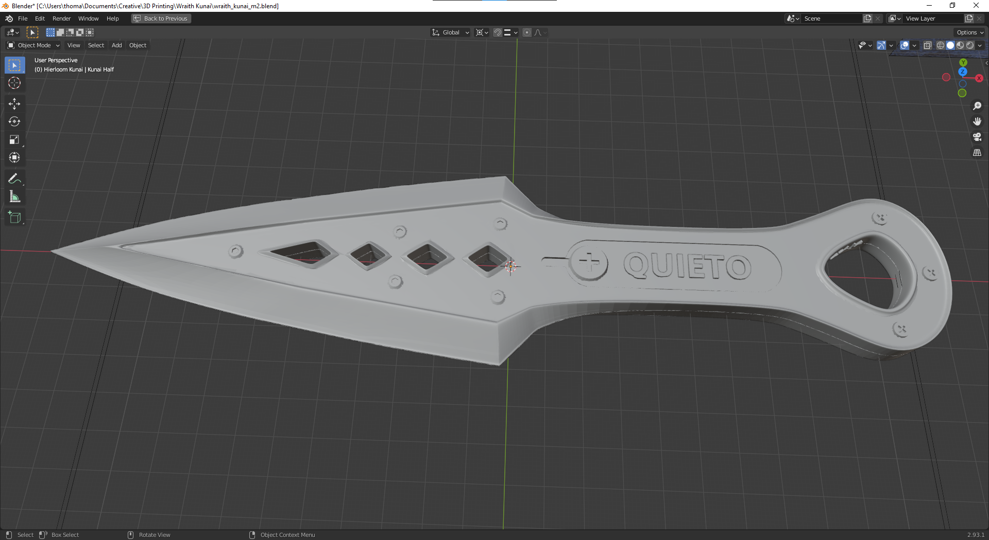This screenshot has width=989, height=540.
Task: Enable Proportional Editing
Action: pos(526,32)
